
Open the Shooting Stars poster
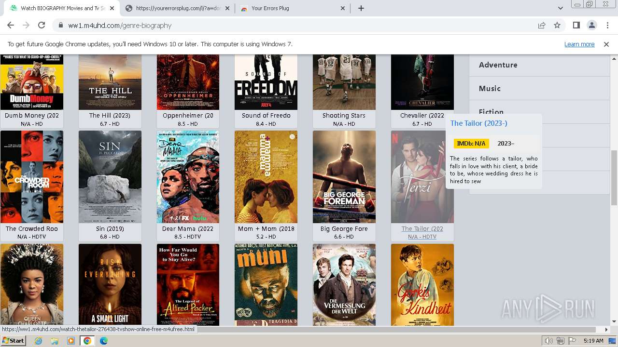pos(344,82)
